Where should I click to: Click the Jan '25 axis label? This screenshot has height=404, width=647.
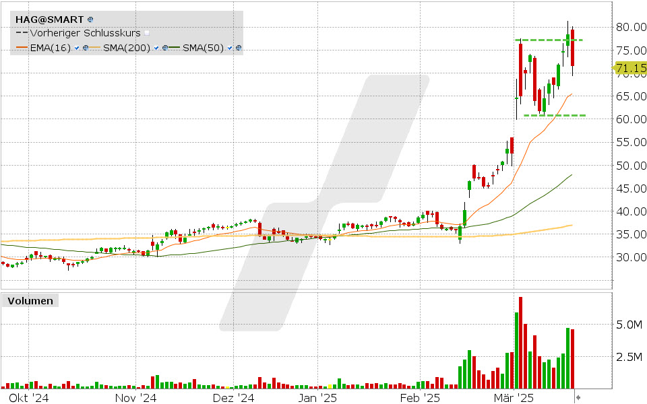tap(317, 398)
